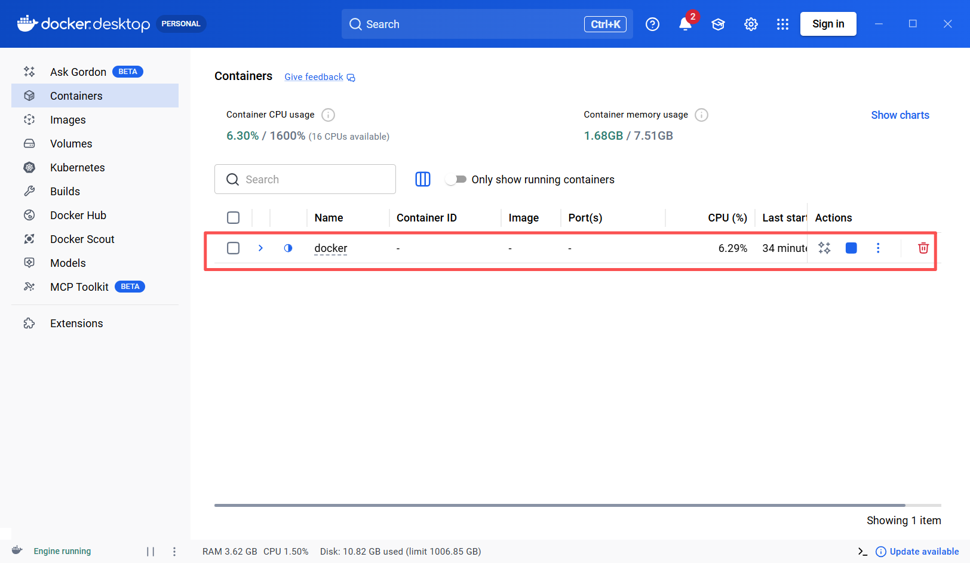
Task: Delete the docker container
Action: click(923, 248)
